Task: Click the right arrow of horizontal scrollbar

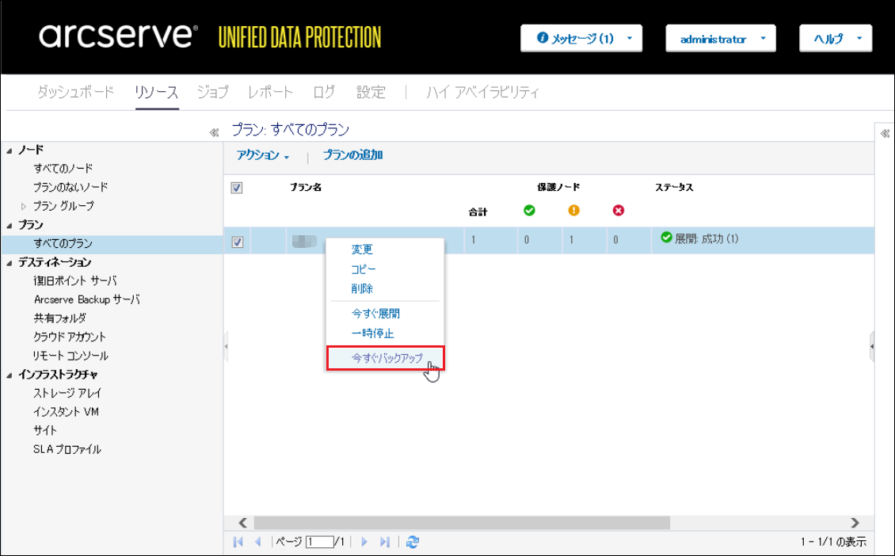Action: tap(855, 523)
